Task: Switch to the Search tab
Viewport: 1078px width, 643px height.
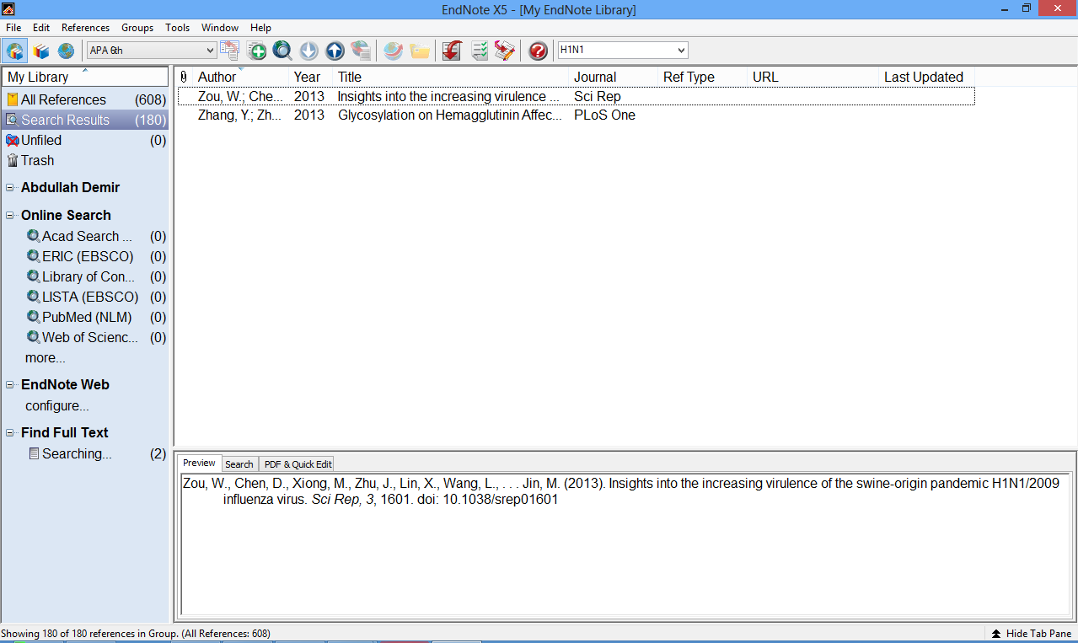Action: point(239,463)
